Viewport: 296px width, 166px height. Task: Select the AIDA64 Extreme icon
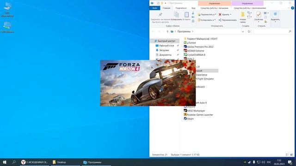(x=185, y=51)
